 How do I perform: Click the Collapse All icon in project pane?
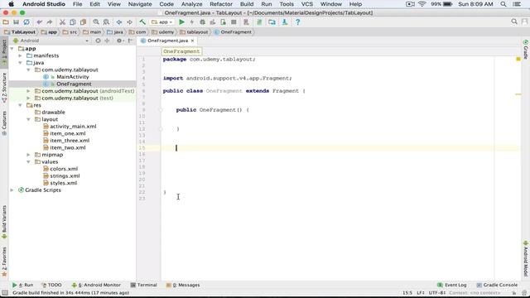107,41
